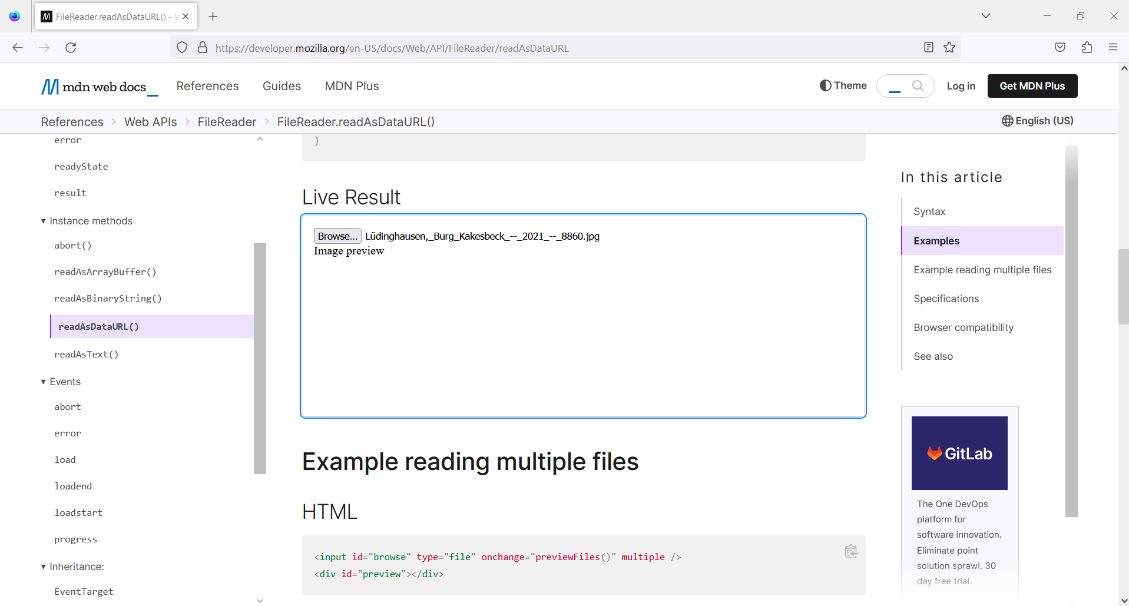Open the Firefox application menu

[1114, 48]
